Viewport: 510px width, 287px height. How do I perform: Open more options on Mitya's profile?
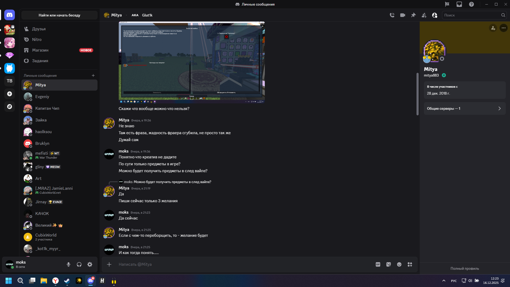pos(503,28)
